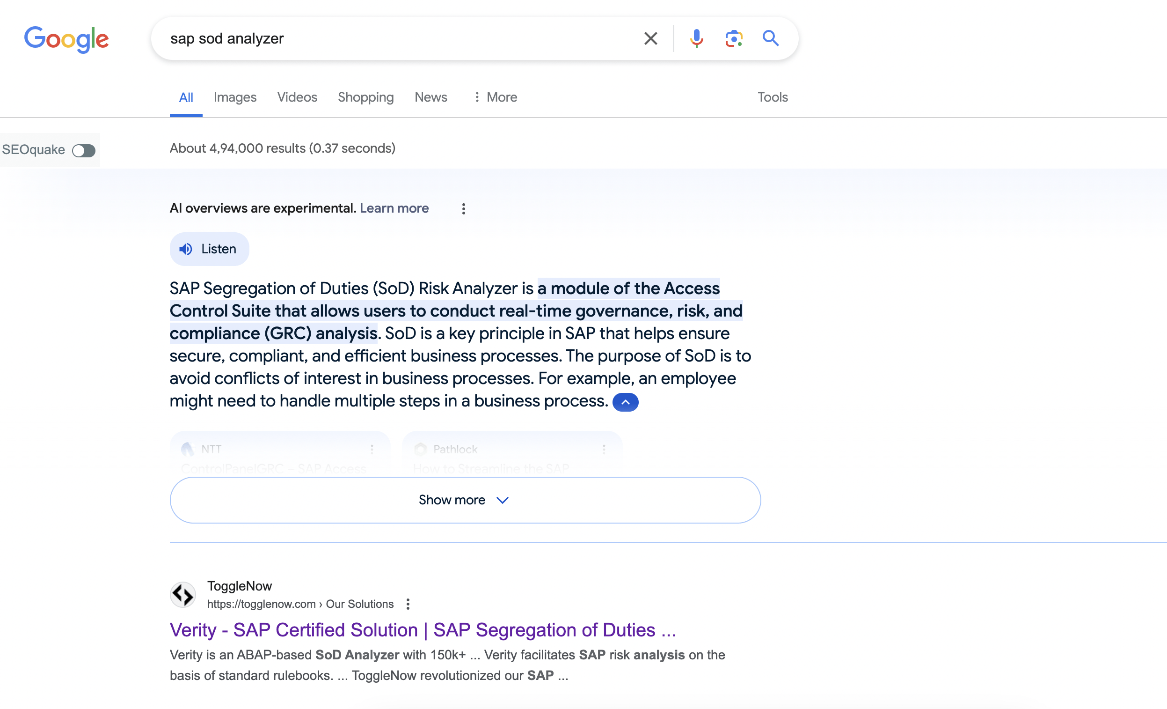Click the Google logo

(x=66, y=39)
